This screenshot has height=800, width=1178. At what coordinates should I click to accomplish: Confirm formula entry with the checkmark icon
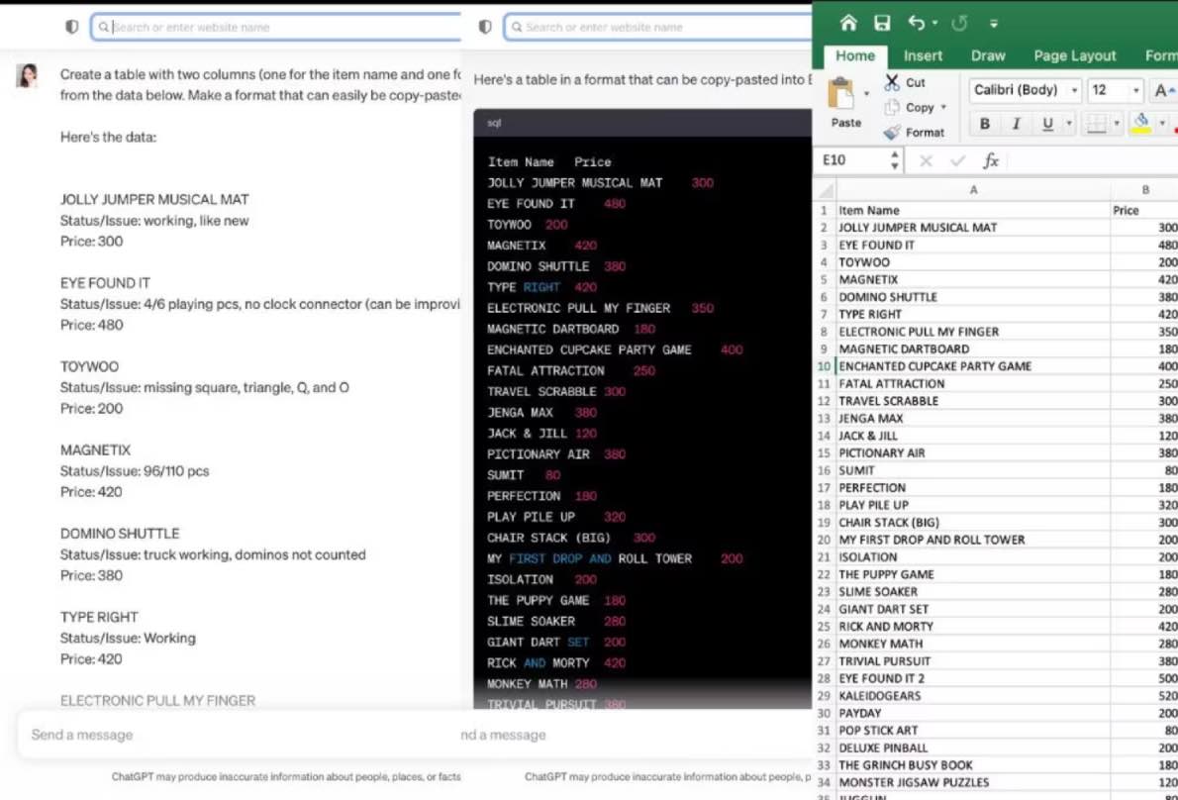[x=957, y=160]
